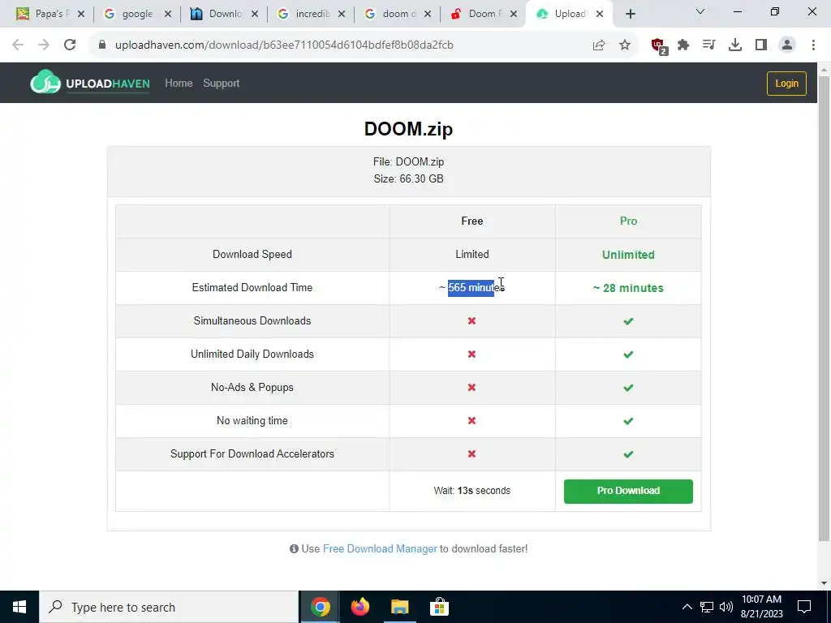Open Chrome from the taskbar
831x623 pixels.
click(320, 607)
